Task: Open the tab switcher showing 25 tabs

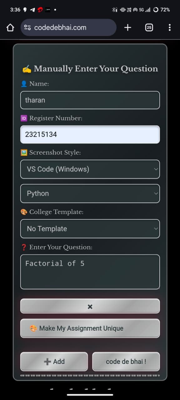Action: [x=149, y=27]
